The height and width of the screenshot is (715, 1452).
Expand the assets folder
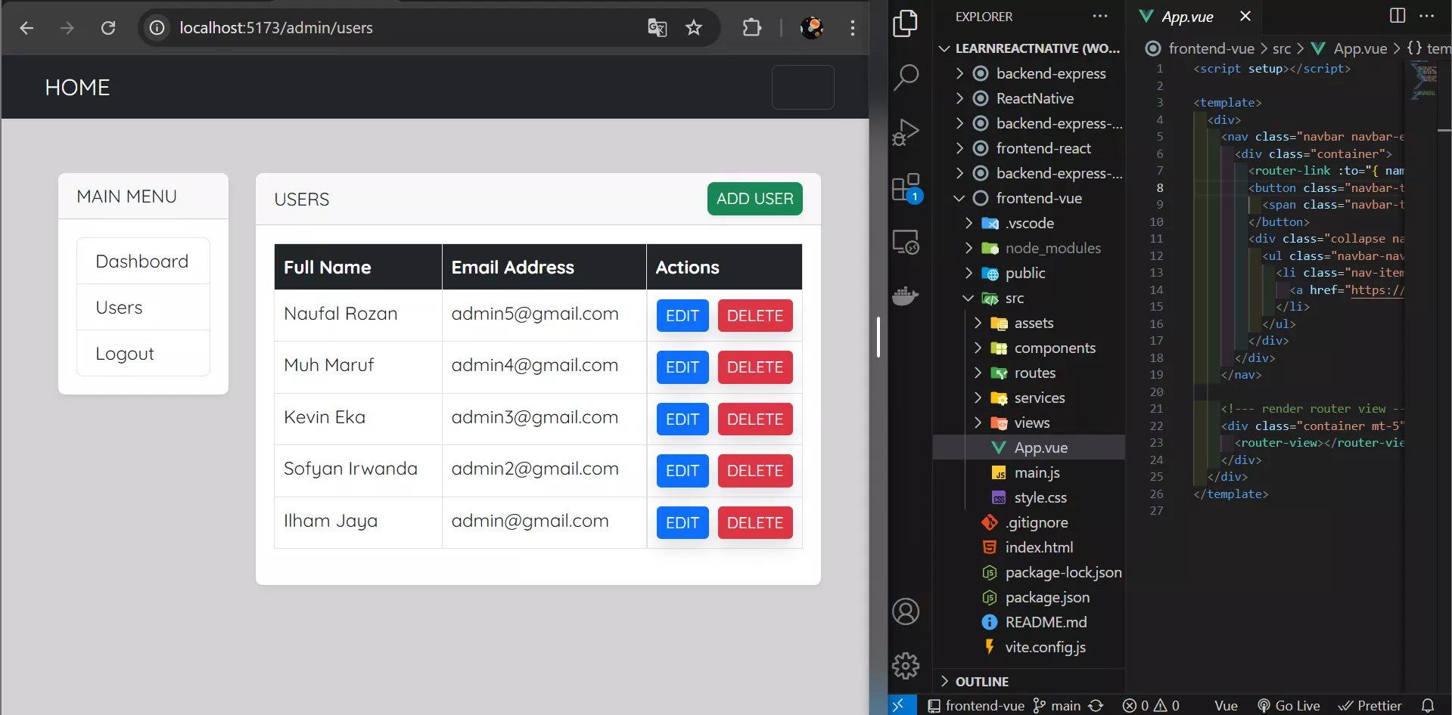1029,323
